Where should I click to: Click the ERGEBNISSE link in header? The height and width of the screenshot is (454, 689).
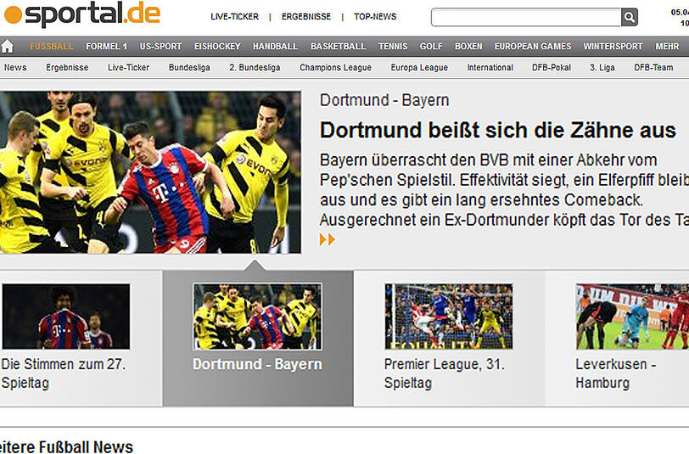pyautogui.click(x=306, y=17)
